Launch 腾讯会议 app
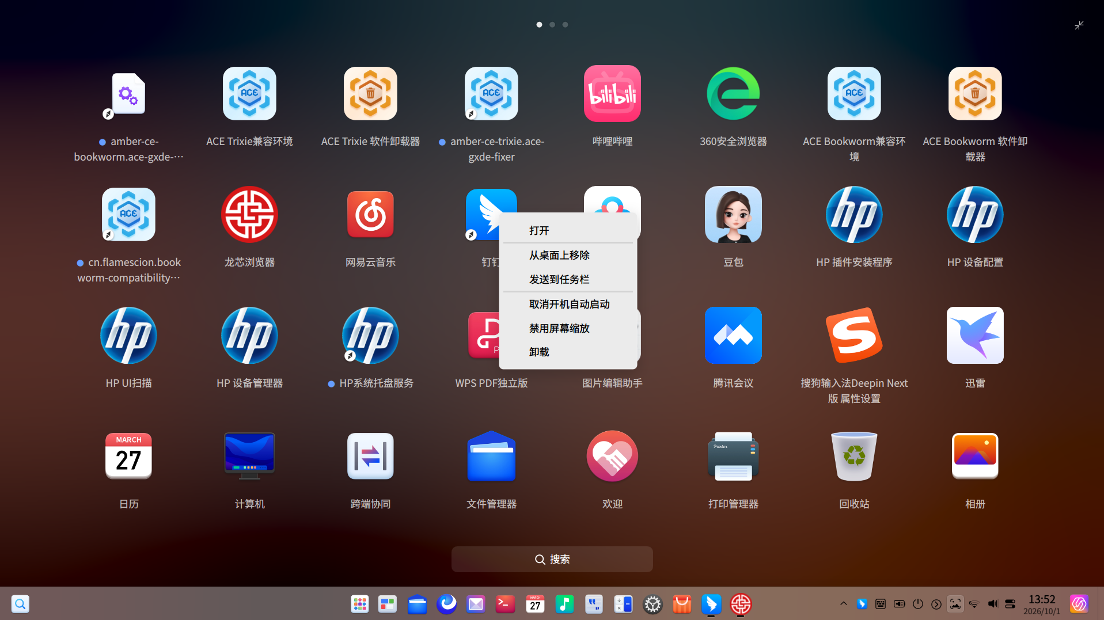1104x620 pixels. coord(733,335)
